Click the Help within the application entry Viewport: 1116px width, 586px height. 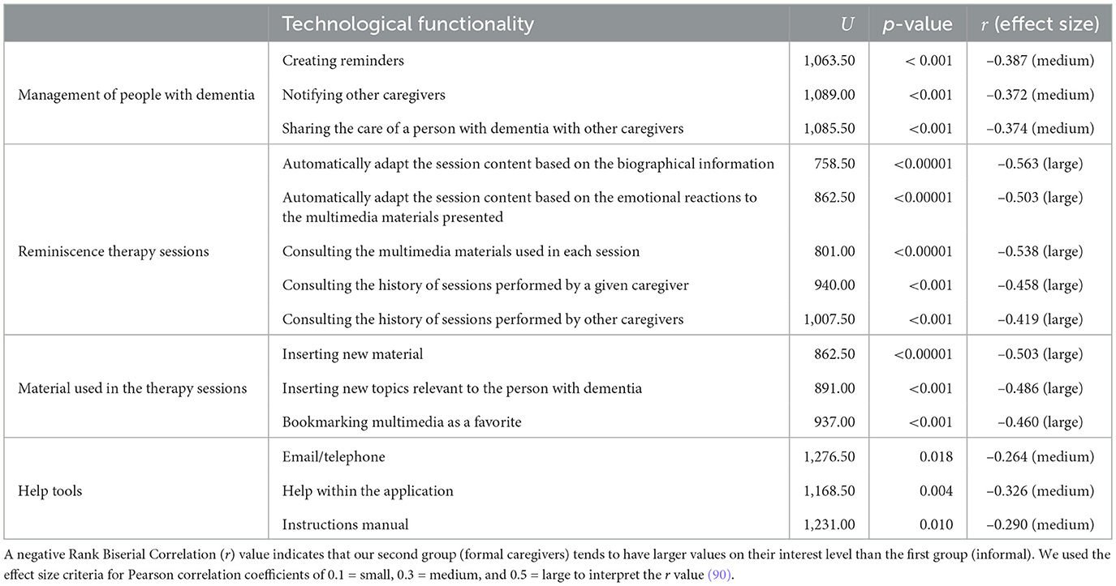368,491
